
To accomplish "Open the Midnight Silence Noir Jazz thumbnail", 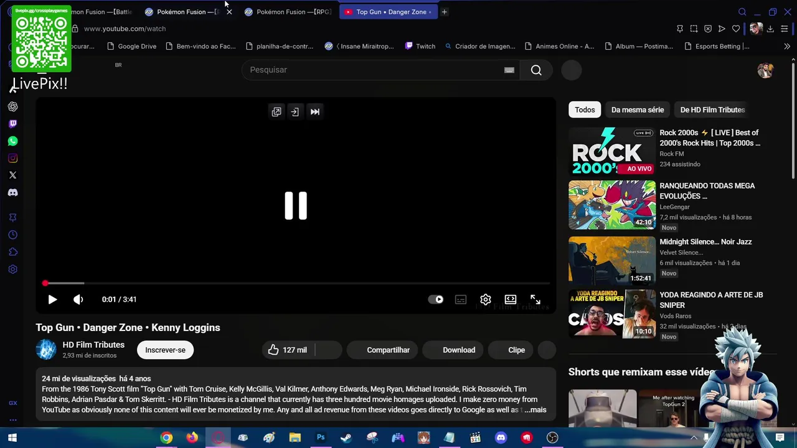I will tap(612, 260).
